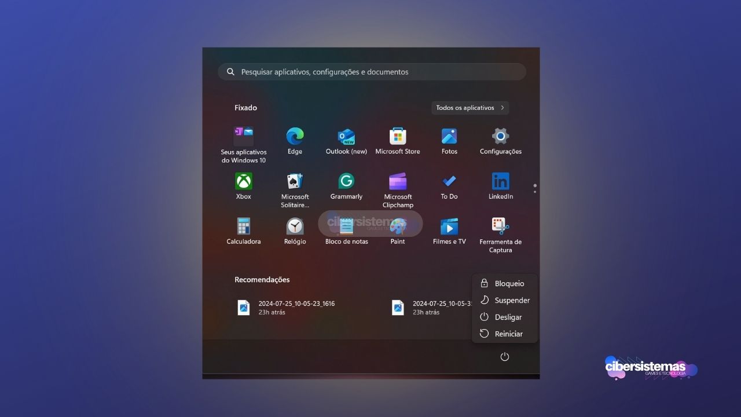
Task: Open Microsoft Clipchamp
Action: 398,191
